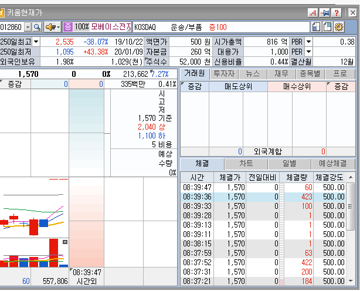Click the 체결강도 column header
Screen dimensions: 360x291
tap(330, 177)
